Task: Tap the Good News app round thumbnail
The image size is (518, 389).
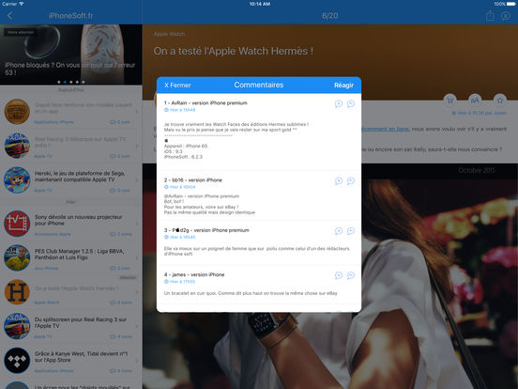Action: 17,112
